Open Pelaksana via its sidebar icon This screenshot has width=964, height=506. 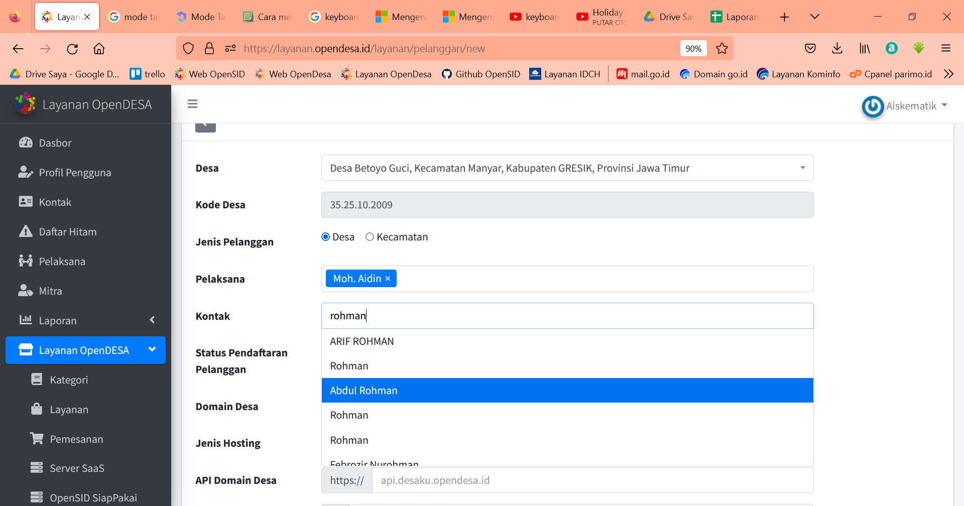click(25, 261)
